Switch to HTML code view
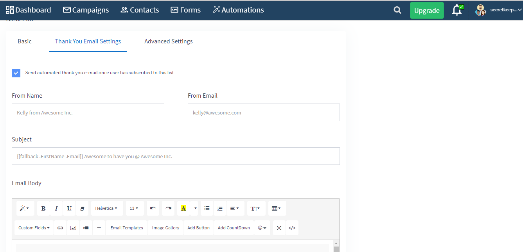This screenshot has width=523, height=252. pyautogui.click(x=292, y=228)
